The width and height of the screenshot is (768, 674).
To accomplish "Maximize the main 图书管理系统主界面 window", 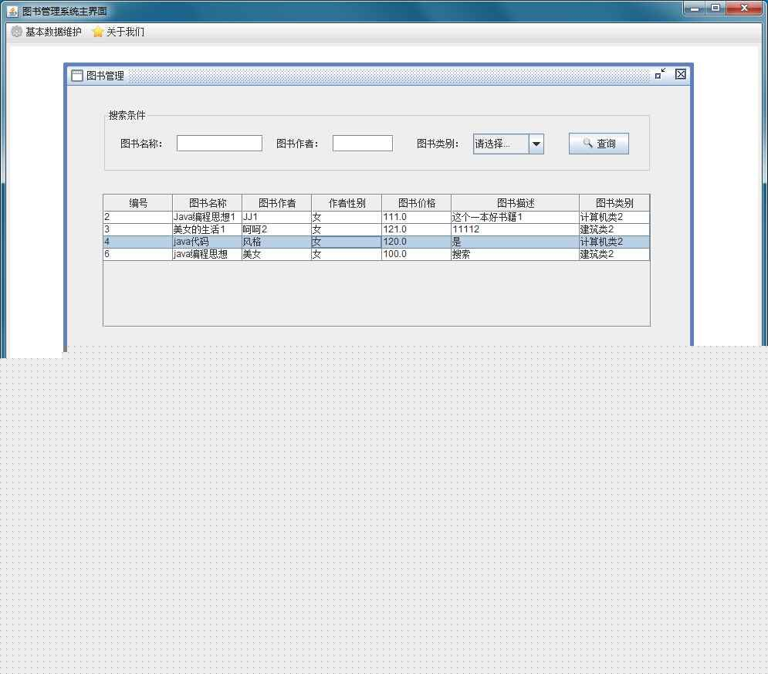I will [x=716, y=8].
